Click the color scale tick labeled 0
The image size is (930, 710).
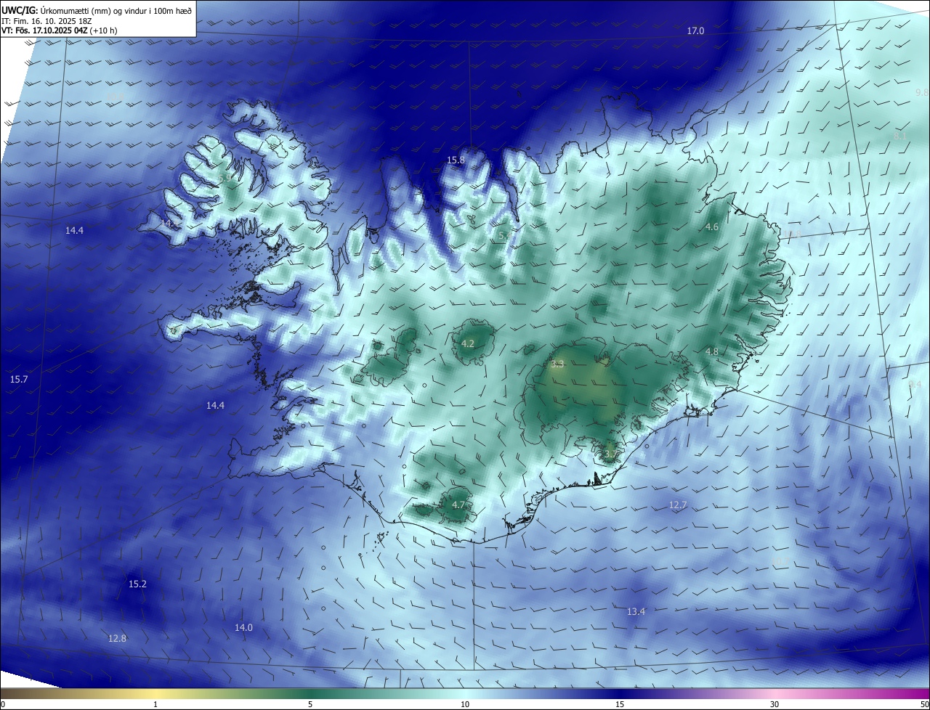tap(2, 705)
